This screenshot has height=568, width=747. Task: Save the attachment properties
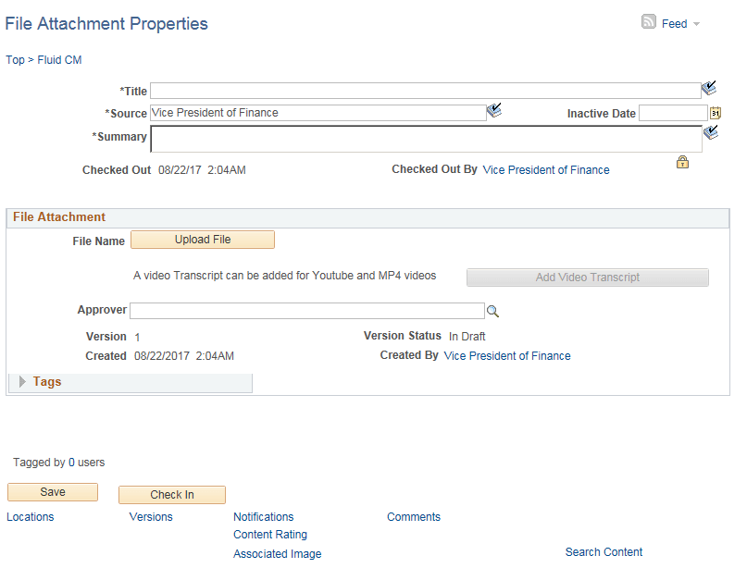tap(52, 491)
